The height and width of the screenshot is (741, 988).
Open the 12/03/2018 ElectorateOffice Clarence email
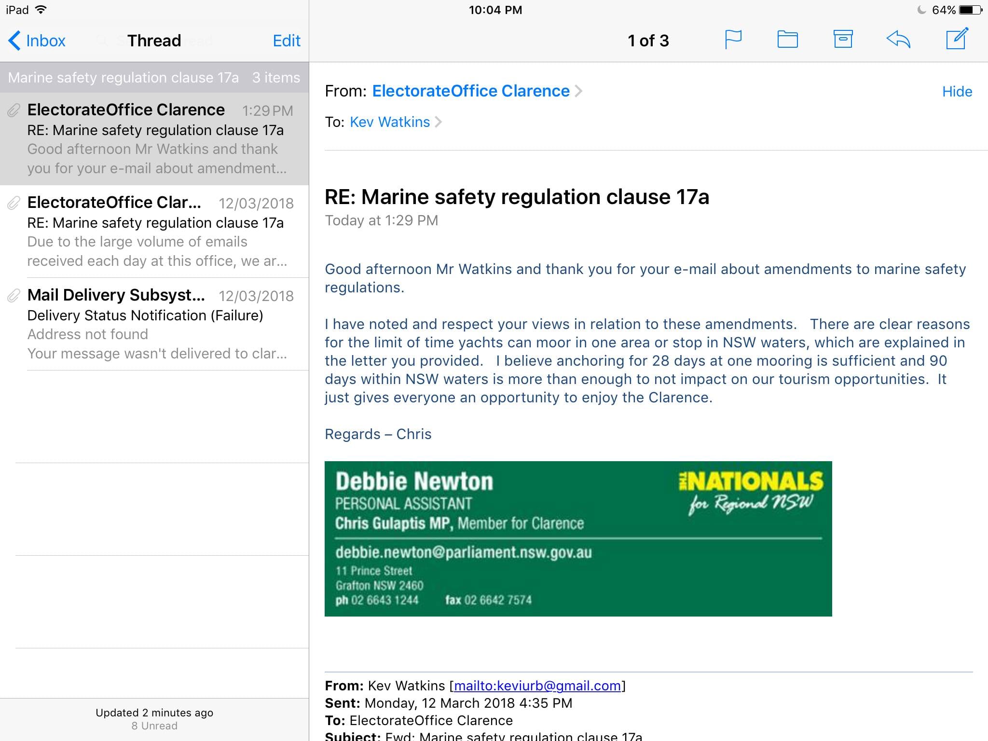[x=154, y=232]
